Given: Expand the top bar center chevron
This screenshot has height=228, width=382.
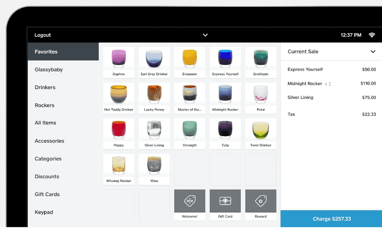Looking at the screenshot, I should [x=205, y=35].
